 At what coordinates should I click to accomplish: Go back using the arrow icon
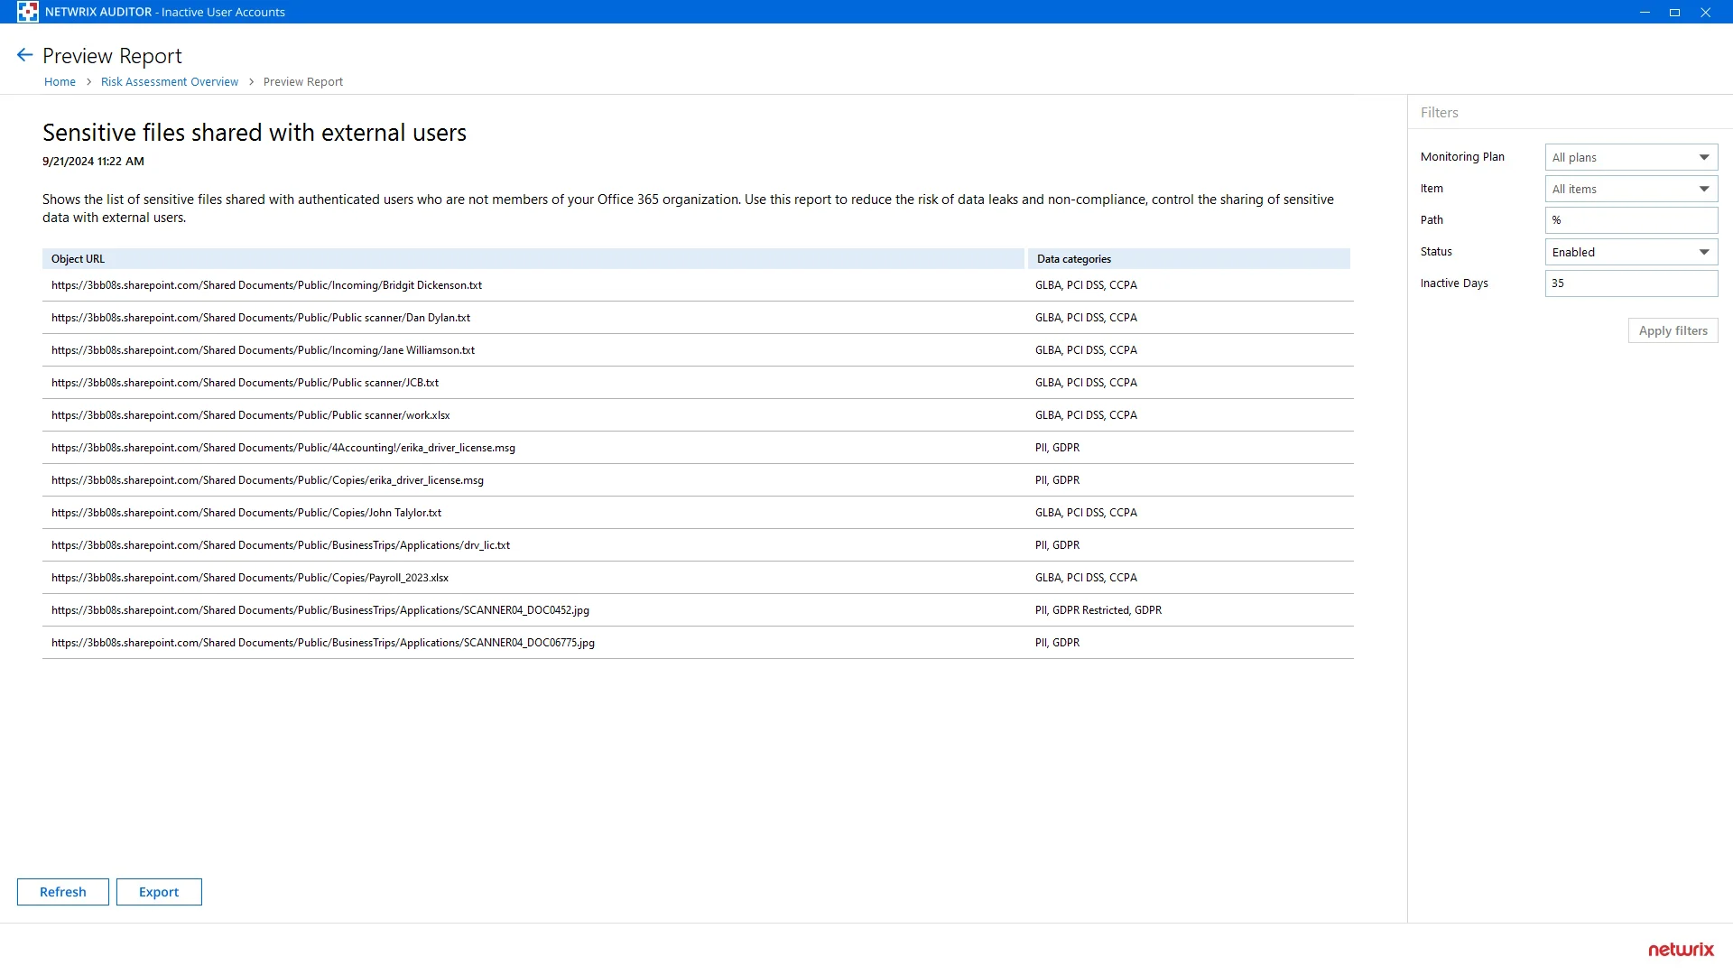[24, 55]
